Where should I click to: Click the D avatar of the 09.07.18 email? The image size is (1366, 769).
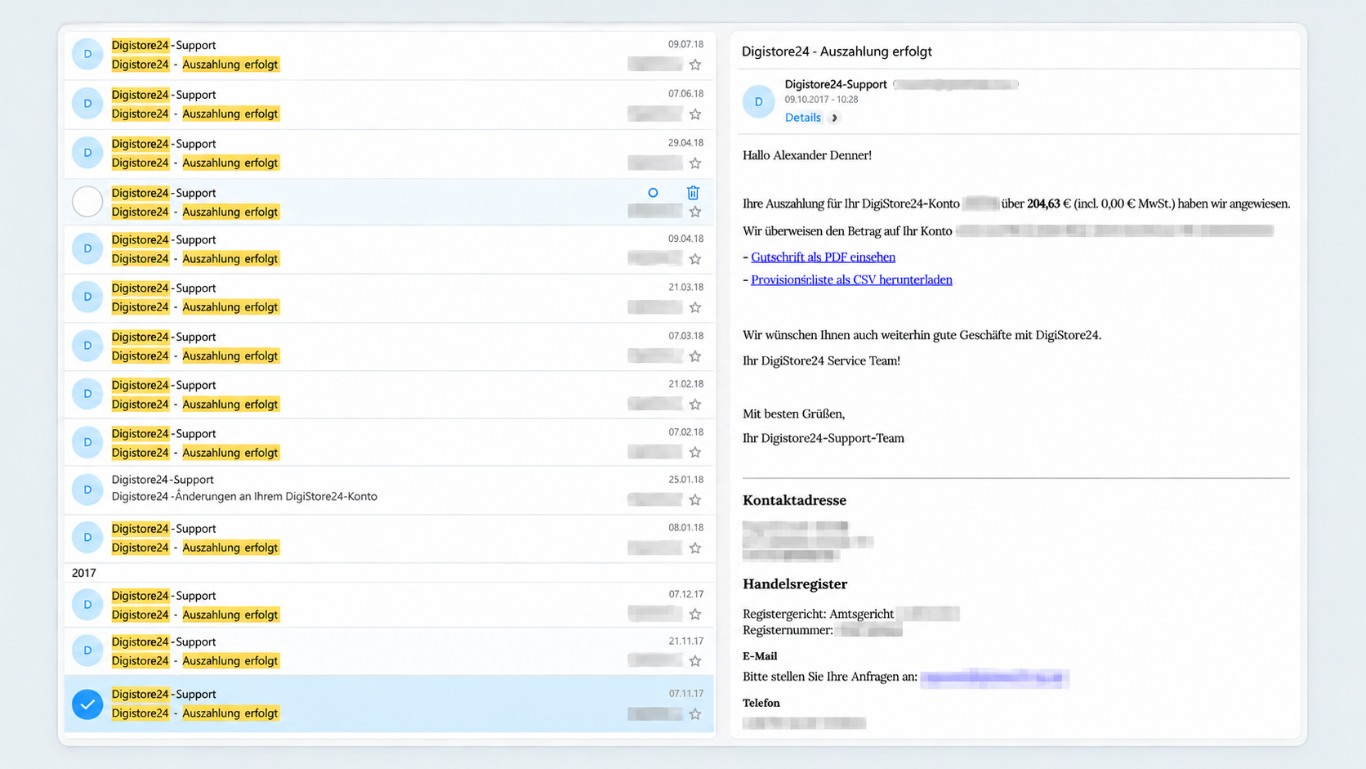click(x=87, y=54)
